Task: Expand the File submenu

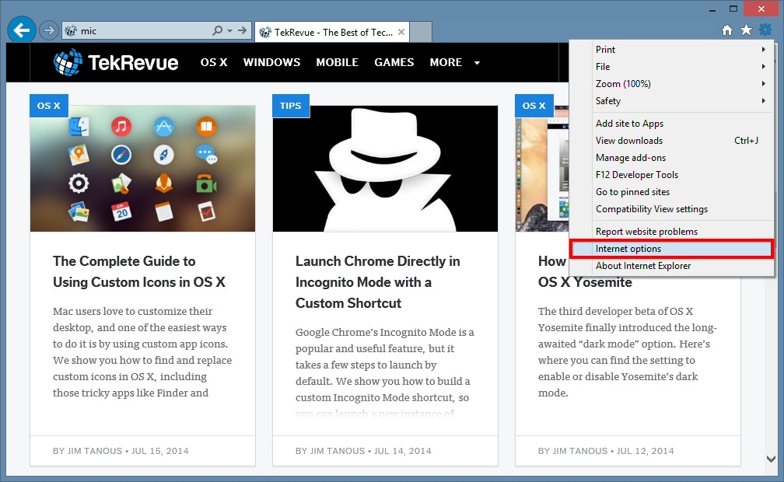Action: coord(671,67)
